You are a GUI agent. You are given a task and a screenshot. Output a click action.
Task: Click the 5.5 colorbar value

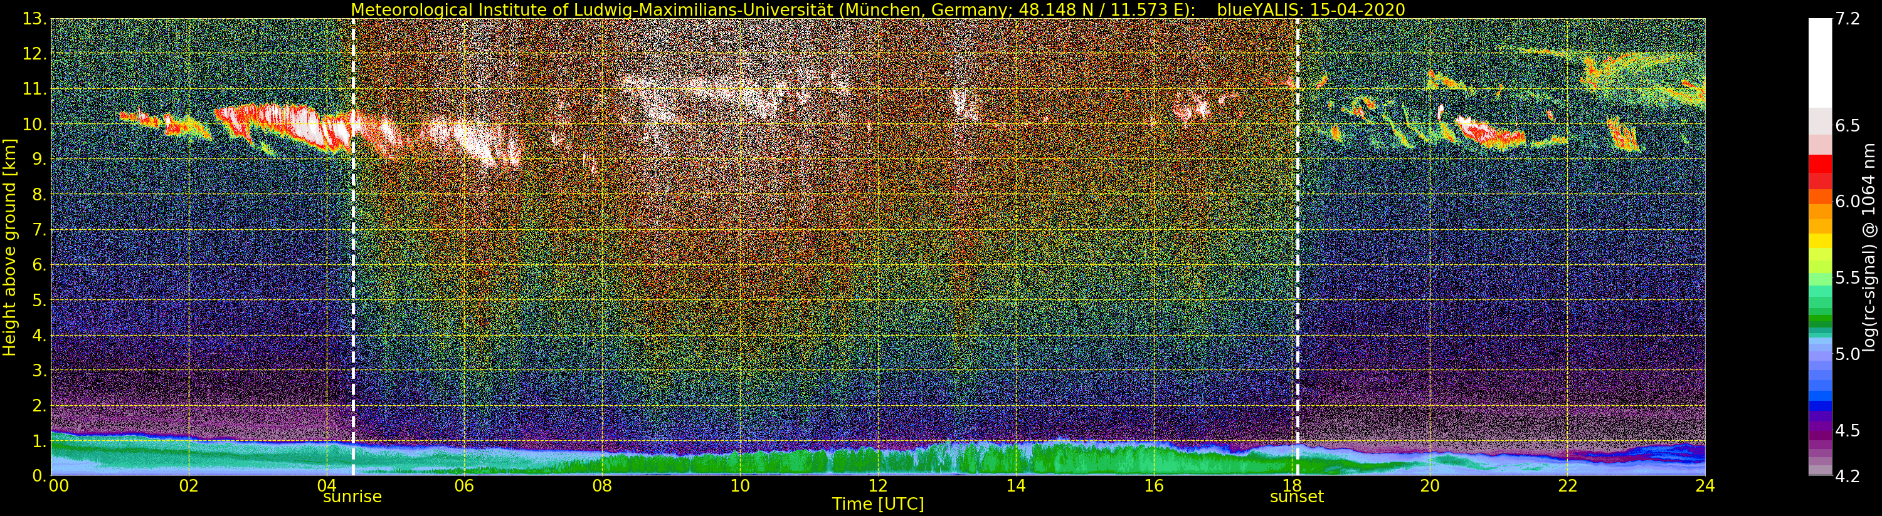1848,278
